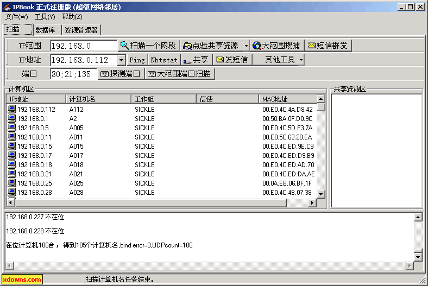Expand the IP地址 combo box arrow
The height and width of the screenshot is (286, 428).
point(122,60)
